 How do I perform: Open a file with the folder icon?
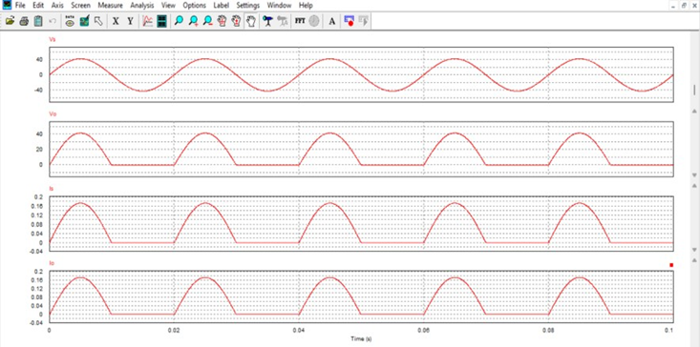11,20
